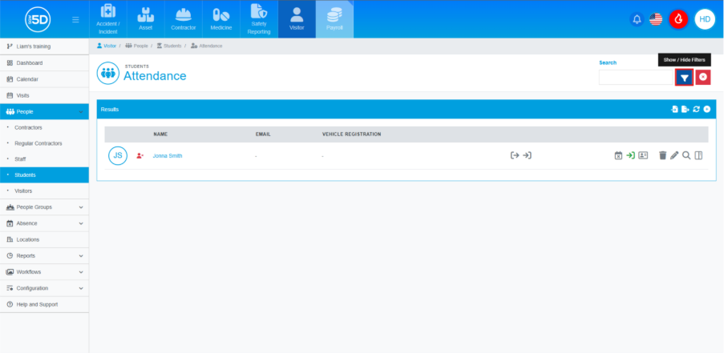Click the add plus icon in Results header
Screen dimensions: 724x353
pyautogui.click(x=707, y=109)
